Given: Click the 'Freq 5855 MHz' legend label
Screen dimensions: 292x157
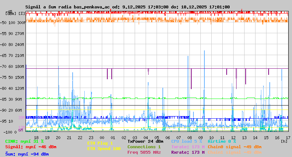Looking at the screenshot, I should (x=144, y=152).
